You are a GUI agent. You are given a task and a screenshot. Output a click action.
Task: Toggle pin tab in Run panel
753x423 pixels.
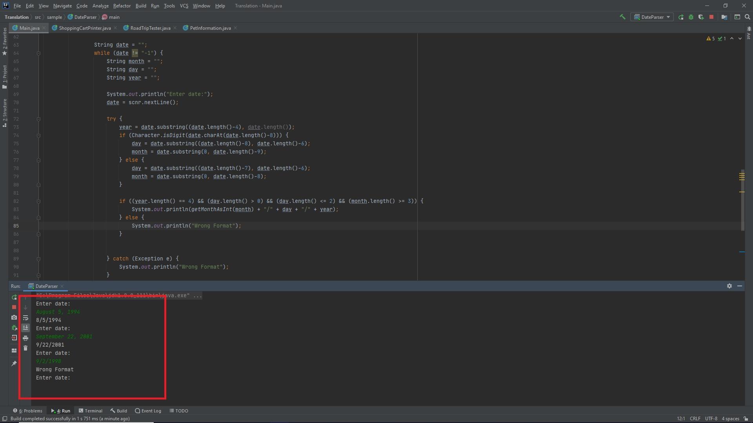coord(14,363)
